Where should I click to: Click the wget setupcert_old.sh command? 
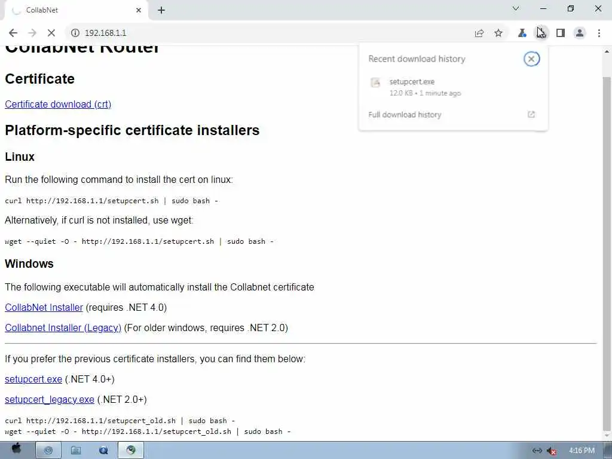(148, 432)
